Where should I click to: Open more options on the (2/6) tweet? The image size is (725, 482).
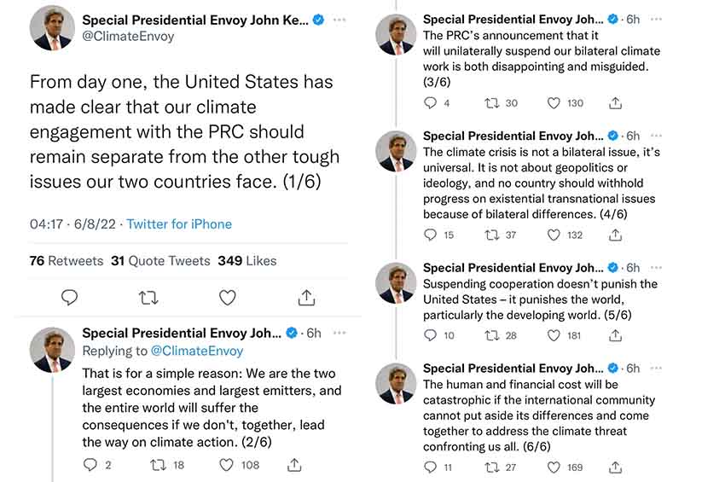click(x=339, y=333)
